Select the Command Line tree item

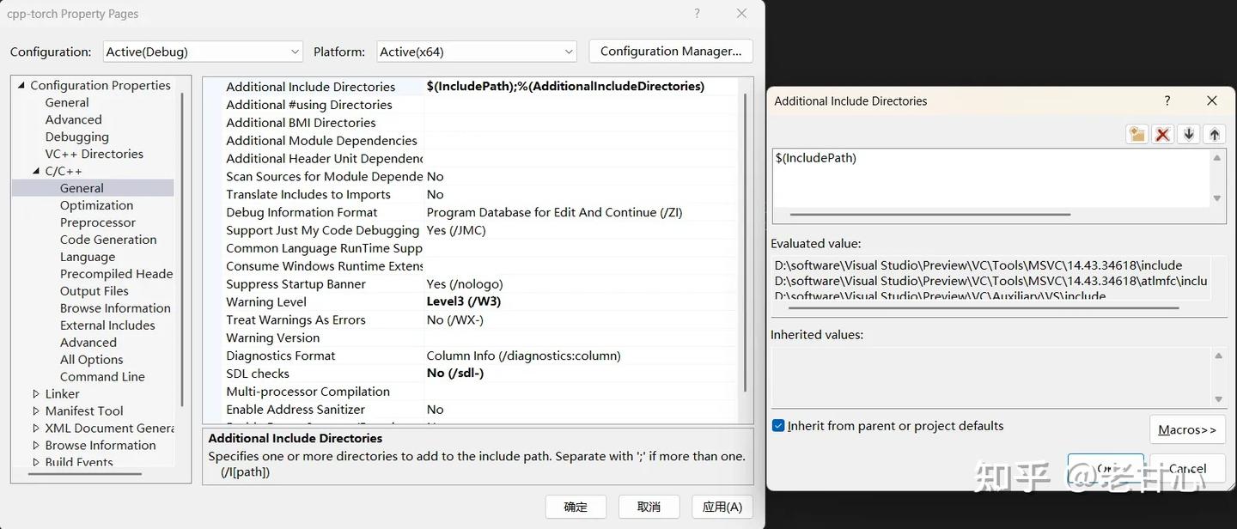coord(102,377)
